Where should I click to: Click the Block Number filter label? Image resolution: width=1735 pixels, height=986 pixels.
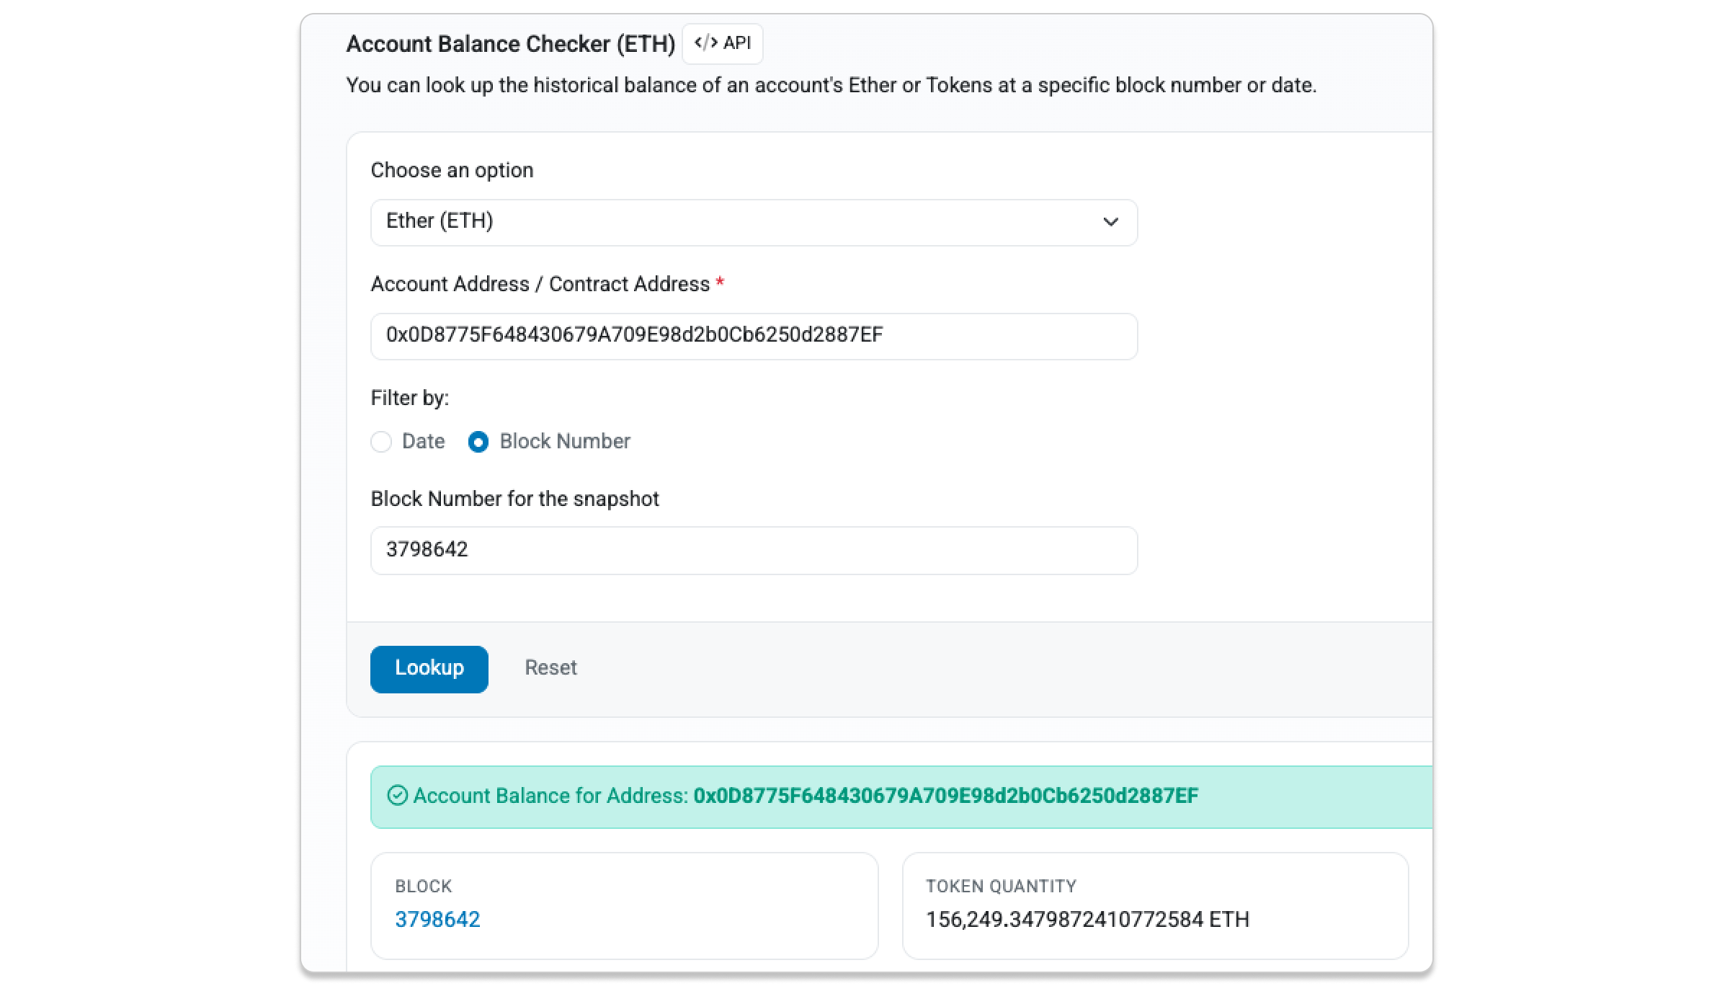[x=565, y=441]
